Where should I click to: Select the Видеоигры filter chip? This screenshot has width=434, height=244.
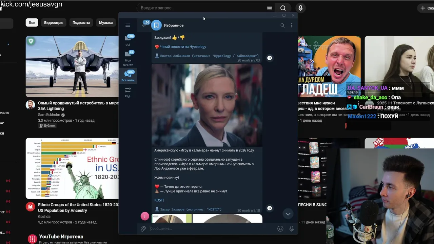click(54, 23)
